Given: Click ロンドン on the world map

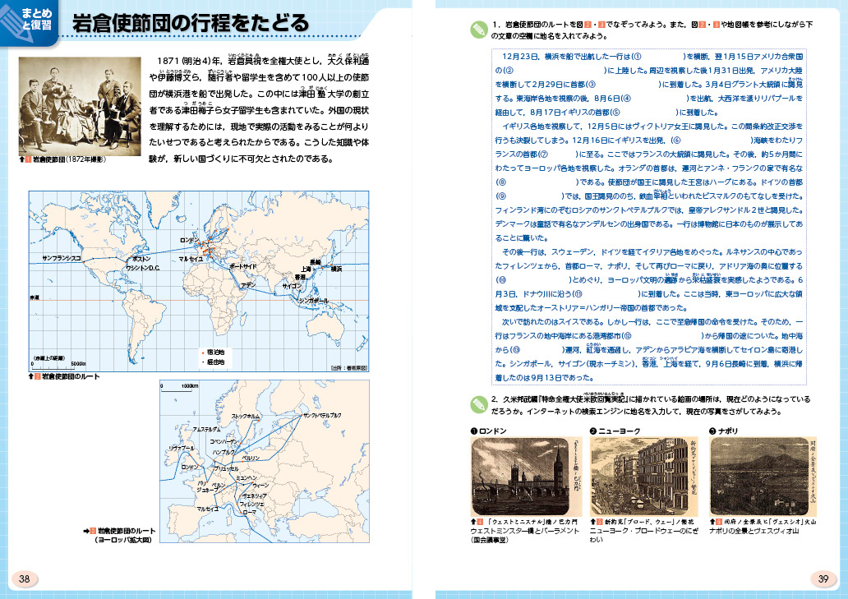Looking at the screenshot, I should point(189,240).
